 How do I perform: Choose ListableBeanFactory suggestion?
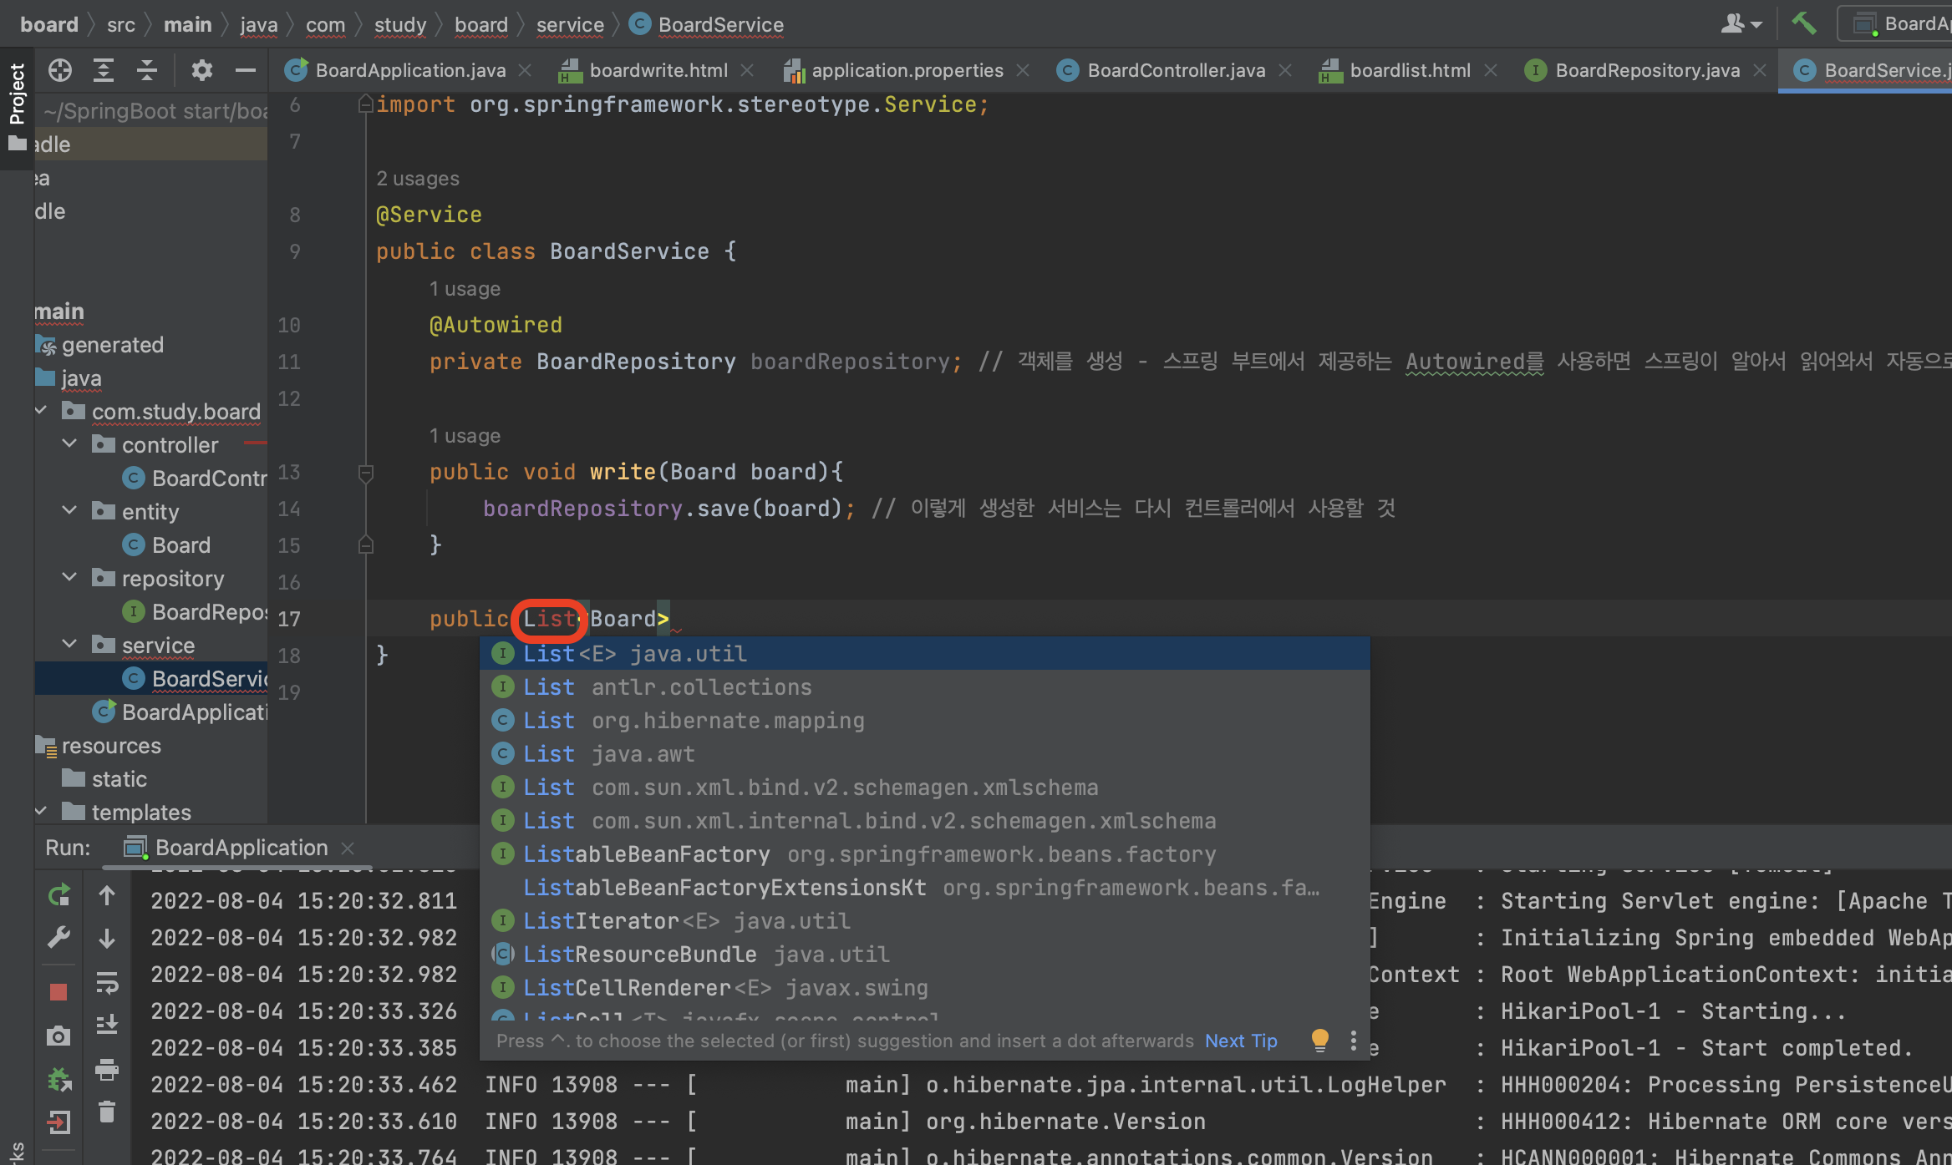(925, 854)
